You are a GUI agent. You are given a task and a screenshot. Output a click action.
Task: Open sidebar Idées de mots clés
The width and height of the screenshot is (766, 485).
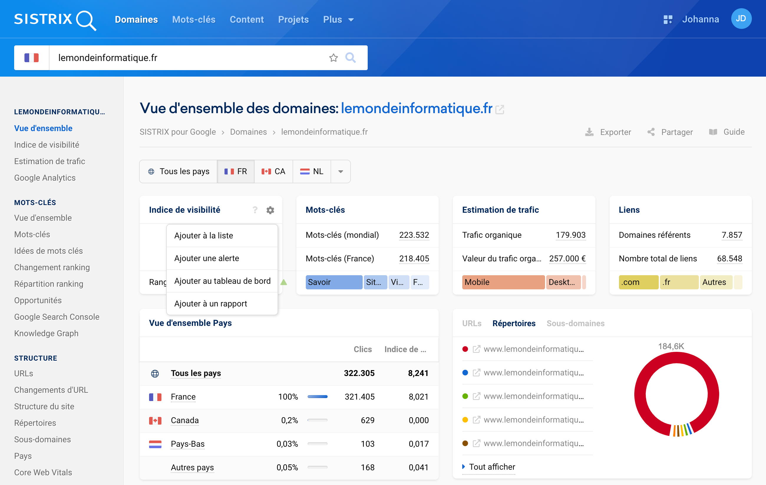click(x=48, y=251)
